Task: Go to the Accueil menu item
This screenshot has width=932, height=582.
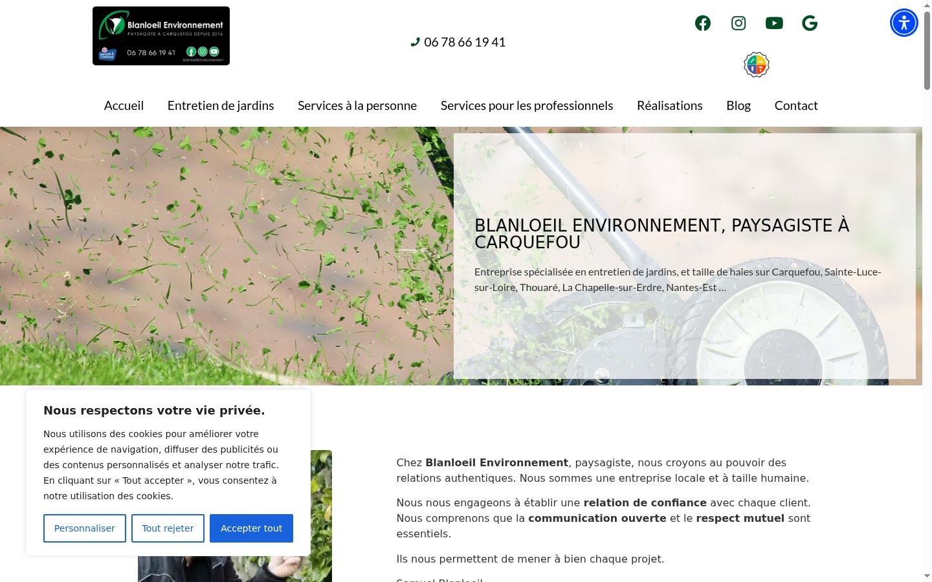Action: point(124,105)
